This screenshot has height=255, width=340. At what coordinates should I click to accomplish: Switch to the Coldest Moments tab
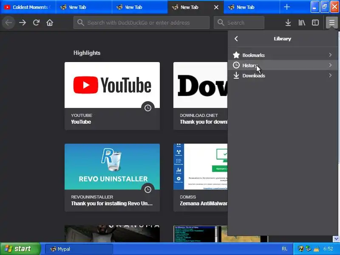coord(28,7)
